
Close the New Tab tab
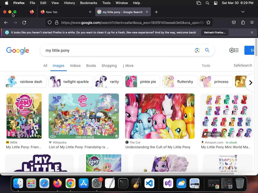[x=90, y=12]
